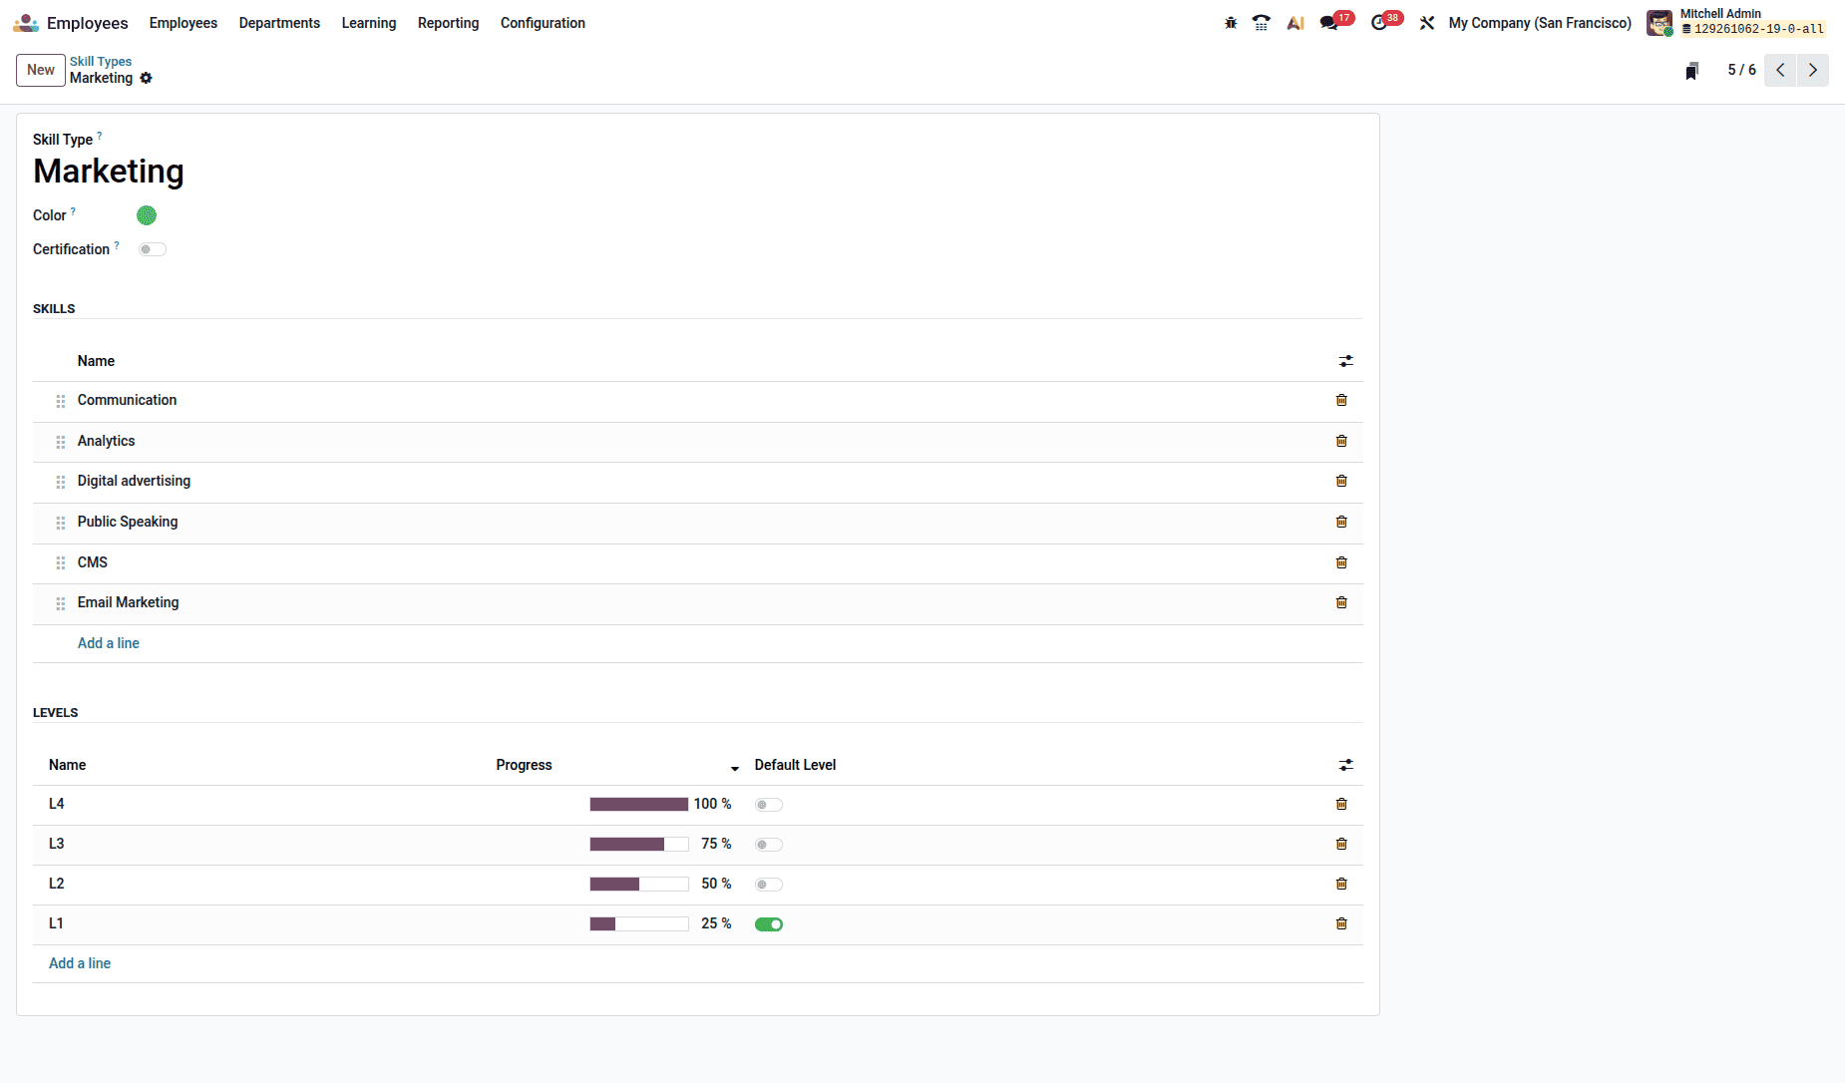1845x1083 pixels.
Task: Open the VoIP phone icon
Action: (x=1262, y=23)
